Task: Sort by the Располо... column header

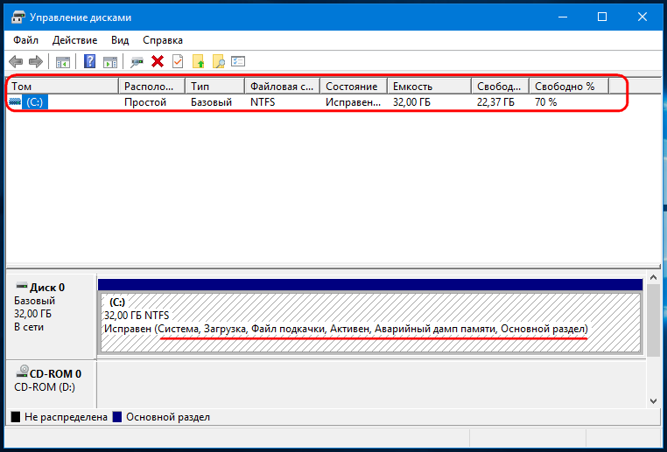Action: pos(151,87)
